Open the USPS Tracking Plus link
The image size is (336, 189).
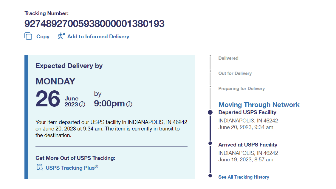pyautogui.click(x=72, y=168)
